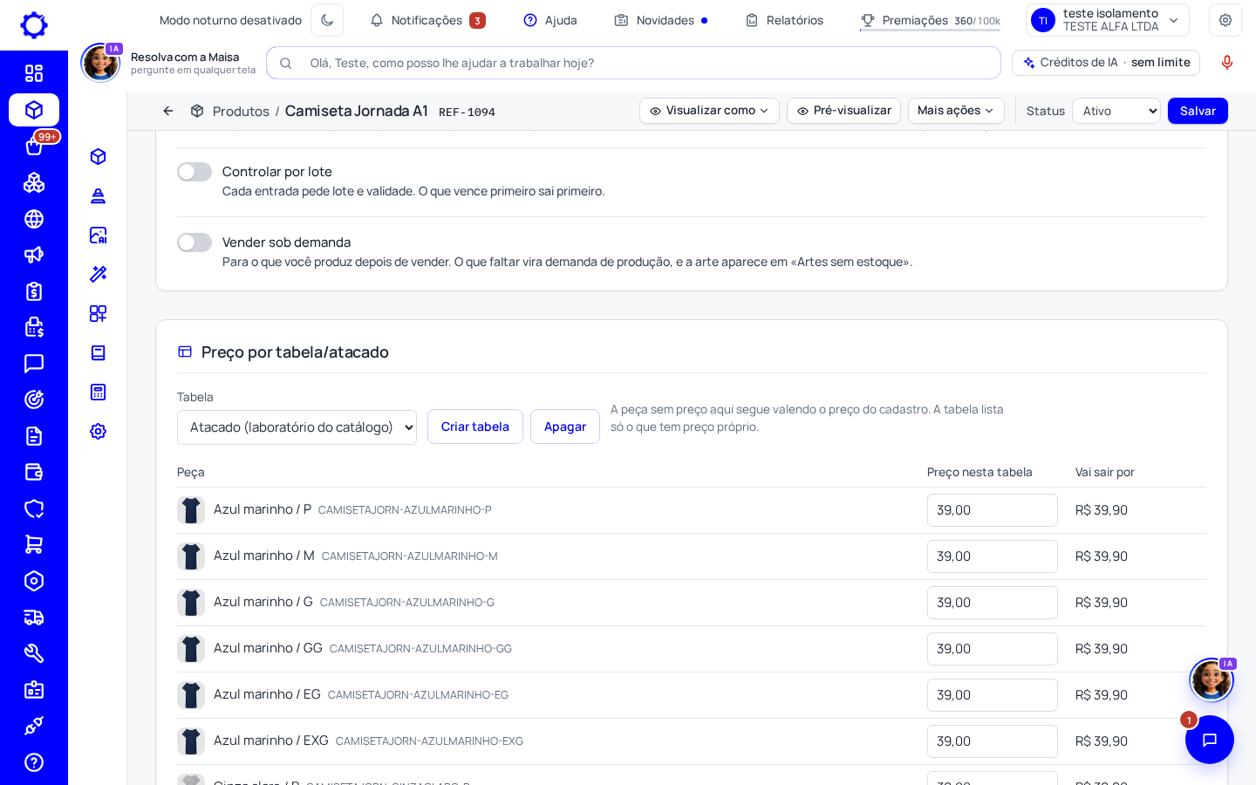The width and height of the screenshot is (1256, 785).
Task: Open the chat bubble icon in sidebar
Action: (34, 364)
